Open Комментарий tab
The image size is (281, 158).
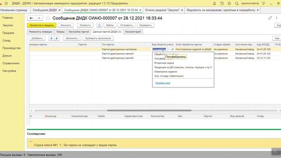(x=133, y=32)
